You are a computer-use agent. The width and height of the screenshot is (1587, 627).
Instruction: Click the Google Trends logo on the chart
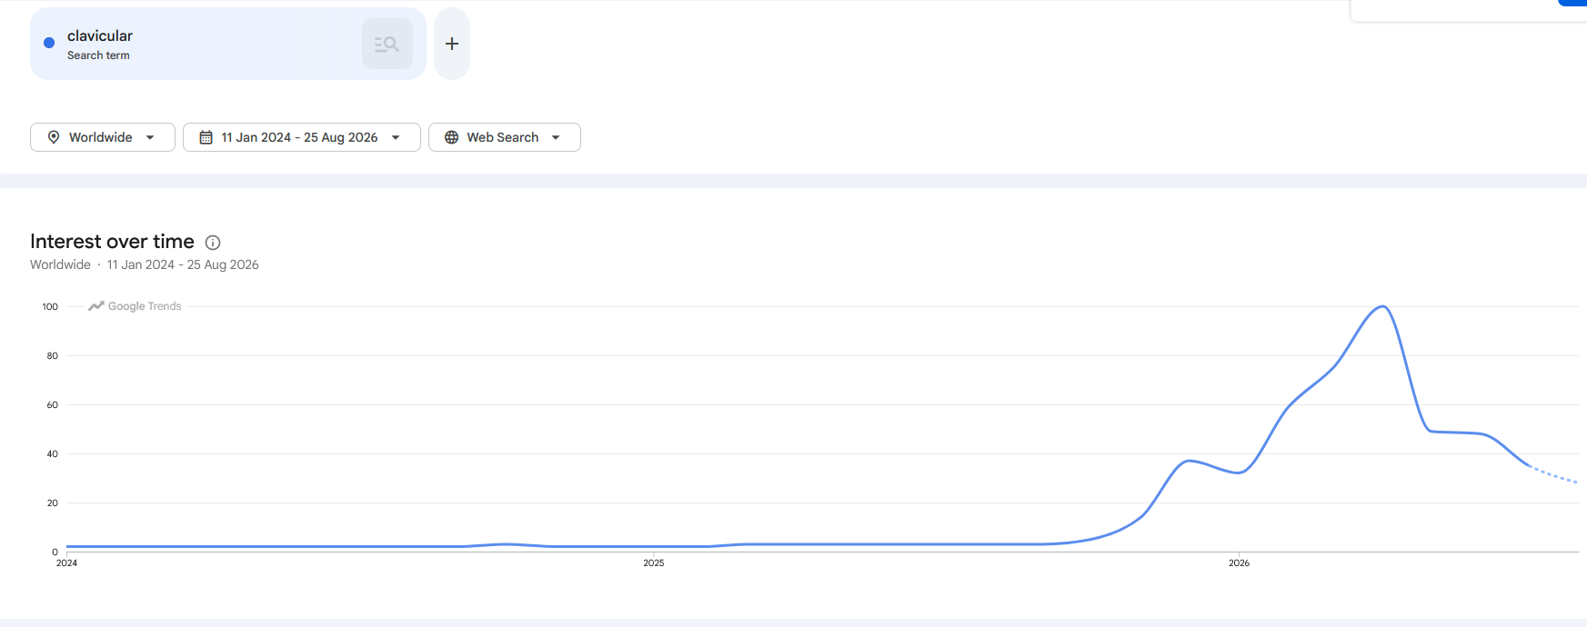135,306
